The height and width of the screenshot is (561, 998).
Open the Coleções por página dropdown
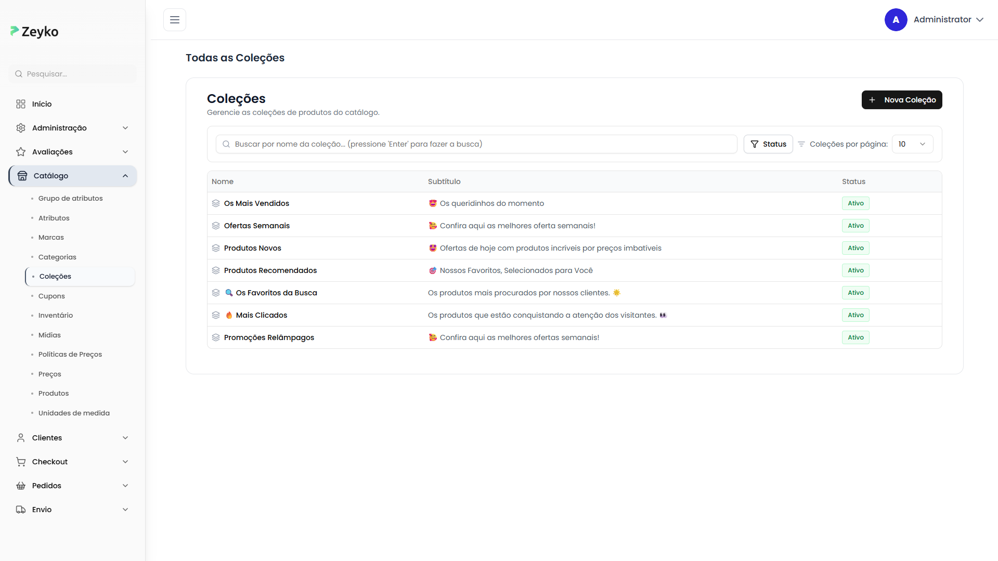[x=912, y=144]
